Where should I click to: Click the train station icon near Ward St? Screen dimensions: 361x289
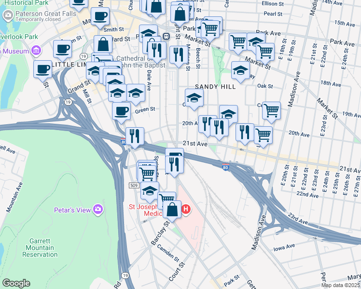click(x=166, y=36)
